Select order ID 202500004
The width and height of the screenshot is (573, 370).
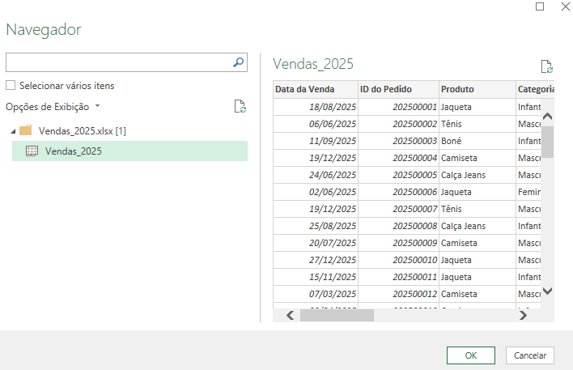(x=398, y=158)
